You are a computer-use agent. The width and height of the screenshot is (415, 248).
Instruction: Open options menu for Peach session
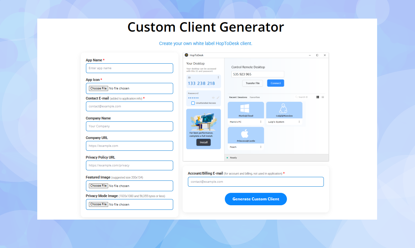261,147
